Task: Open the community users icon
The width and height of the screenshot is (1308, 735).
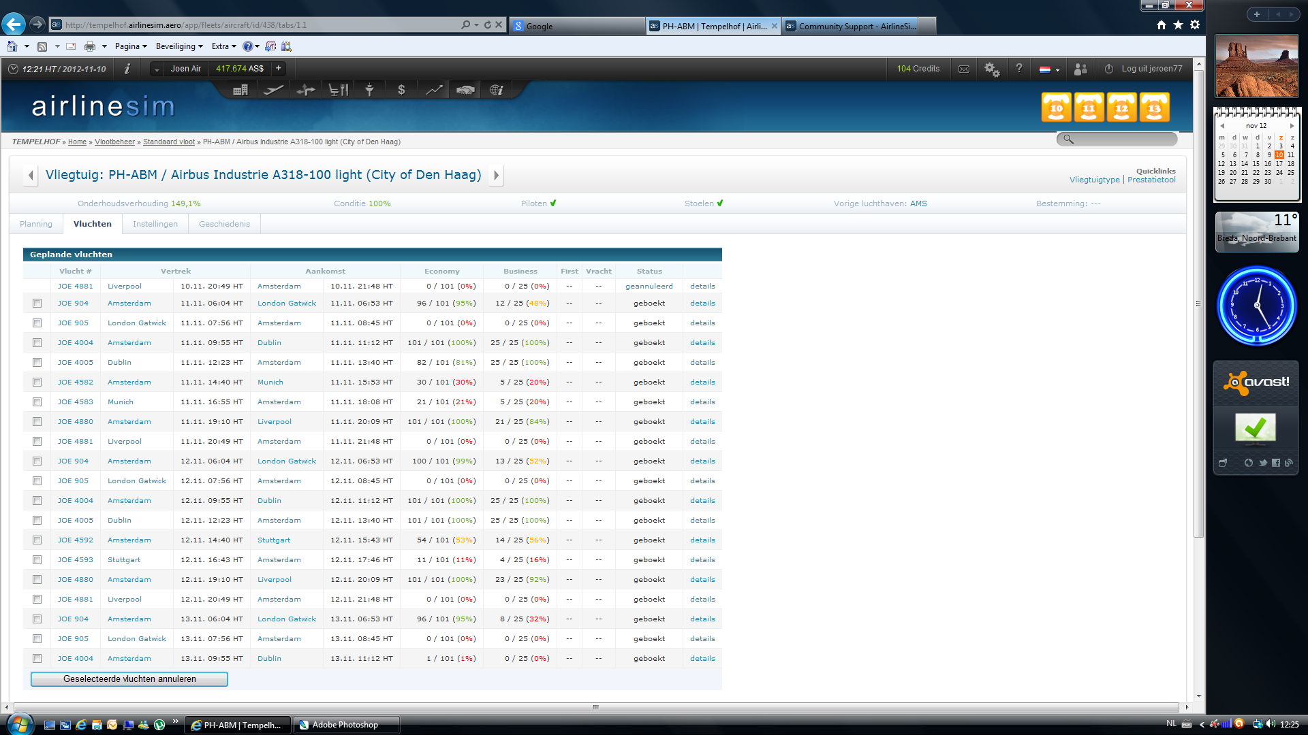Action: coord(1080,69)
